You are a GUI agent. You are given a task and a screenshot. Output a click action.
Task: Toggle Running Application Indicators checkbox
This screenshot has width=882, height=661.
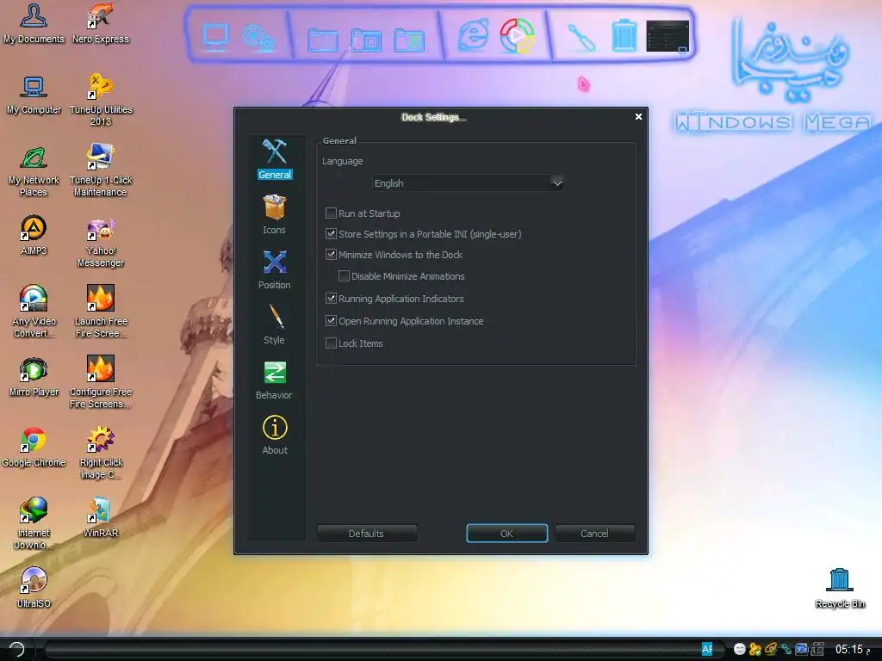[332, 299]
